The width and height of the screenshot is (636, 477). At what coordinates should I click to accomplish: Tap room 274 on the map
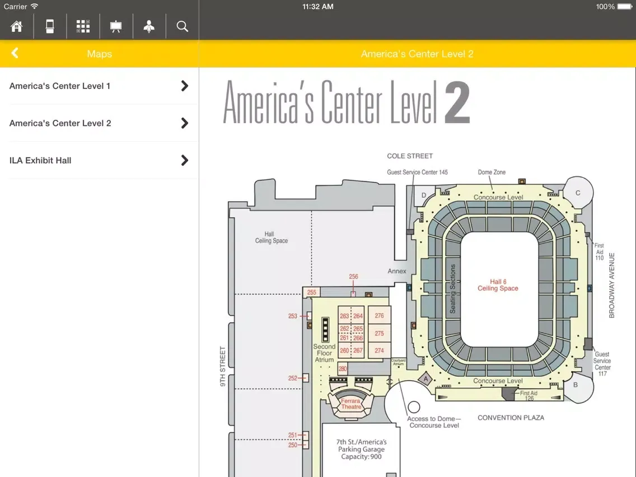[379, 350]
